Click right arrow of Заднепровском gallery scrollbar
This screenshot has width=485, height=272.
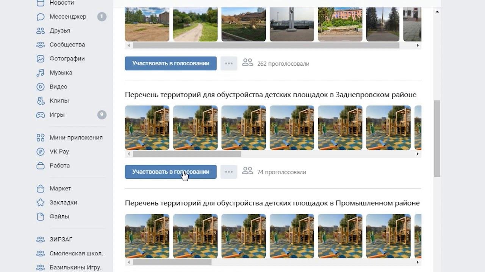(x=418, y=154)
